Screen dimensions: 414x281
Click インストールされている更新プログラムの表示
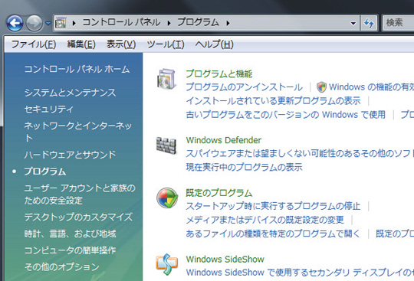pos(273,101)
